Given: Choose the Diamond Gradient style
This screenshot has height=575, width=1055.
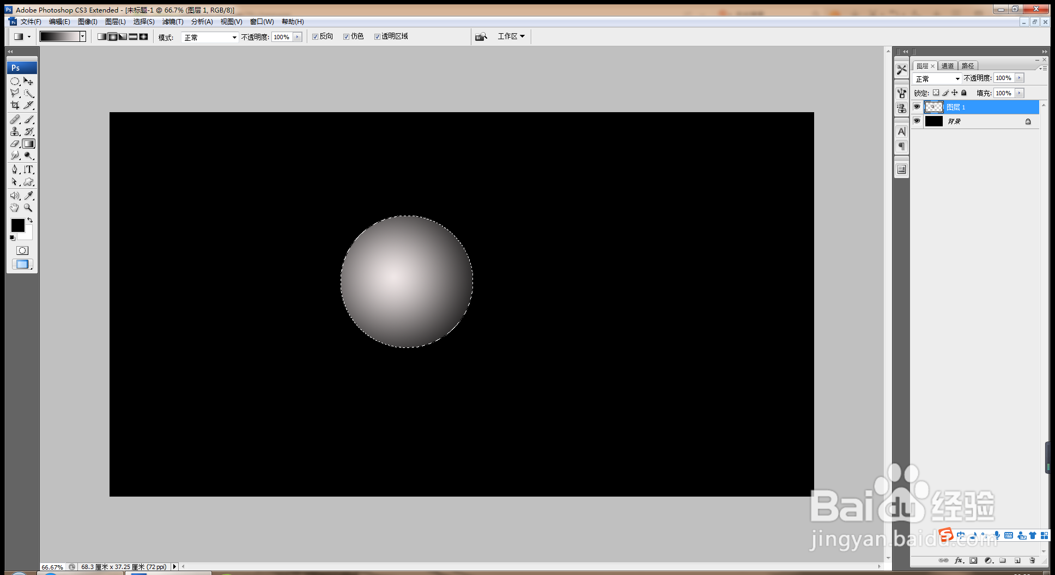Looking at the screenshot, I should pyautogui.click(x=143, y=36).
